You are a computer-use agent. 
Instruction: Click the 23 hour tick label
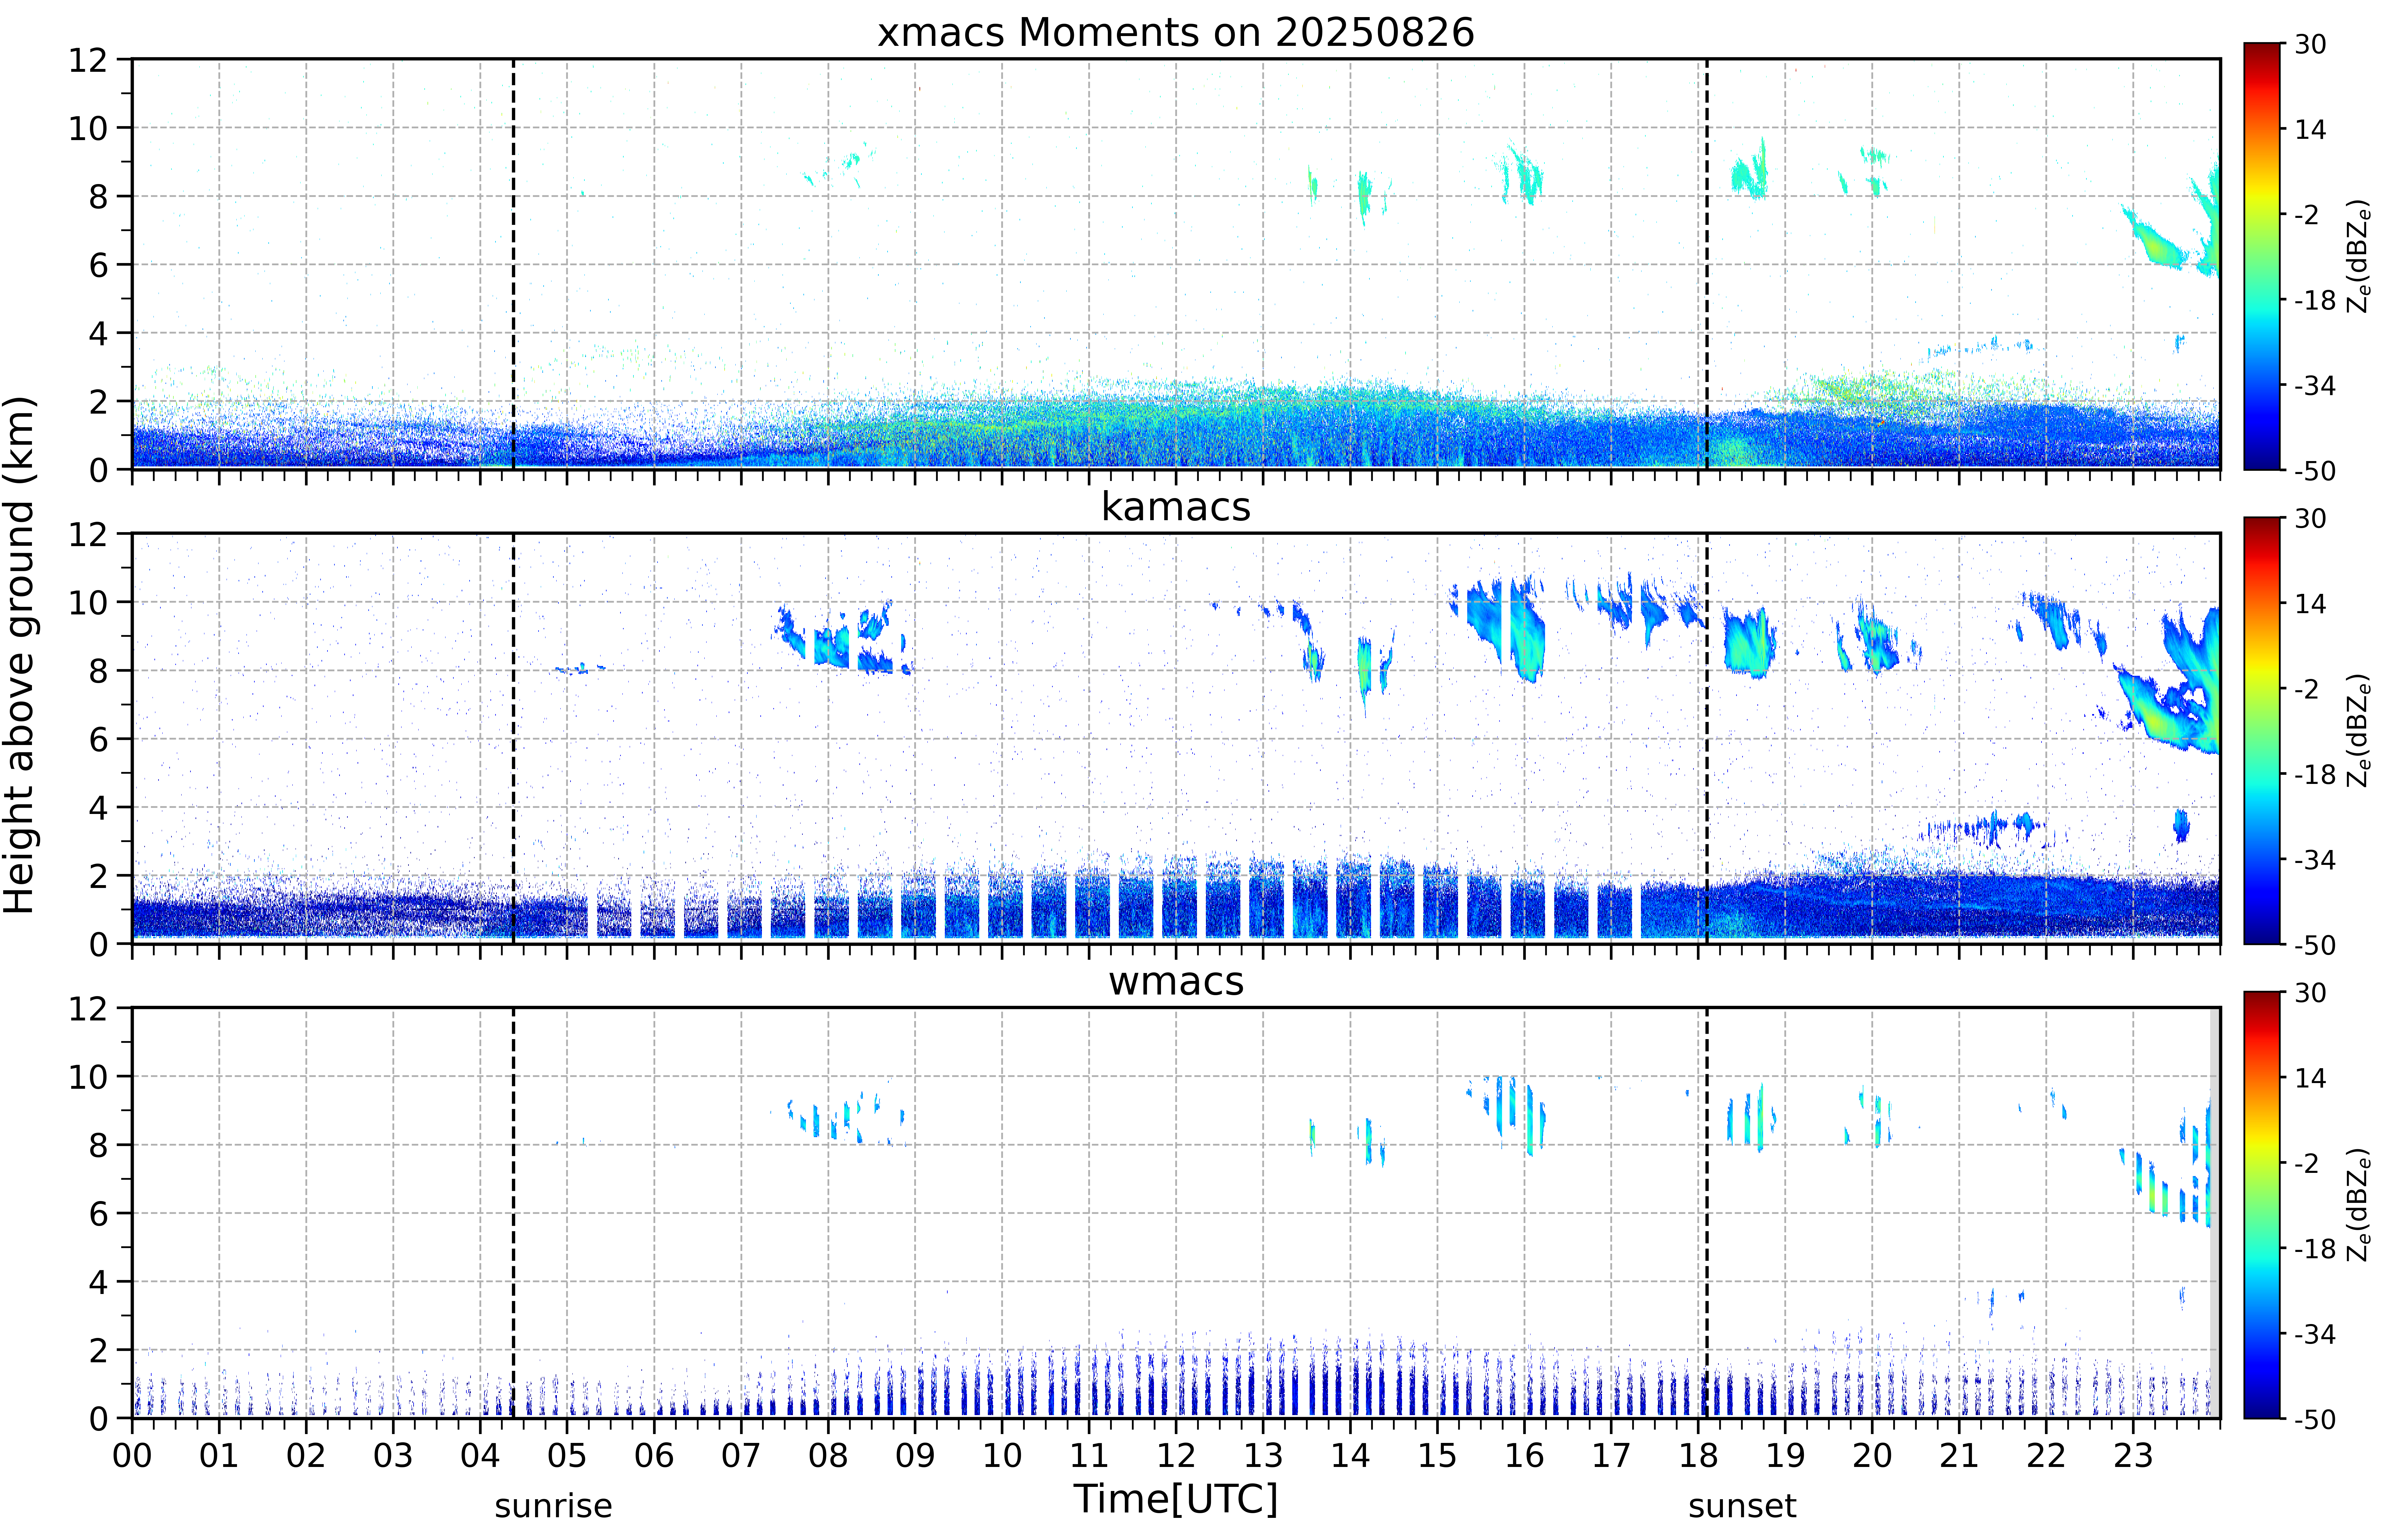point(2132,1455)
